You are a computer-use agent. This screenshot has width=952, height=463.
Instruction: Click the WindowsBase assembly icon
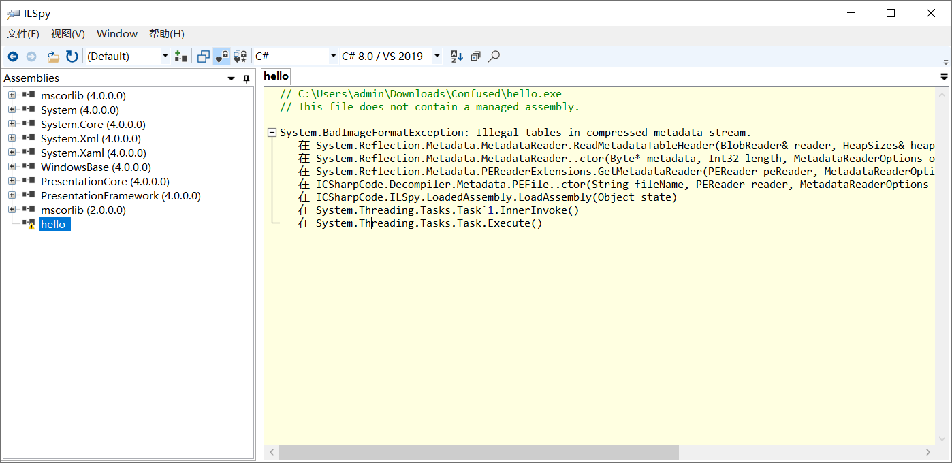click(x=29, y=167)
